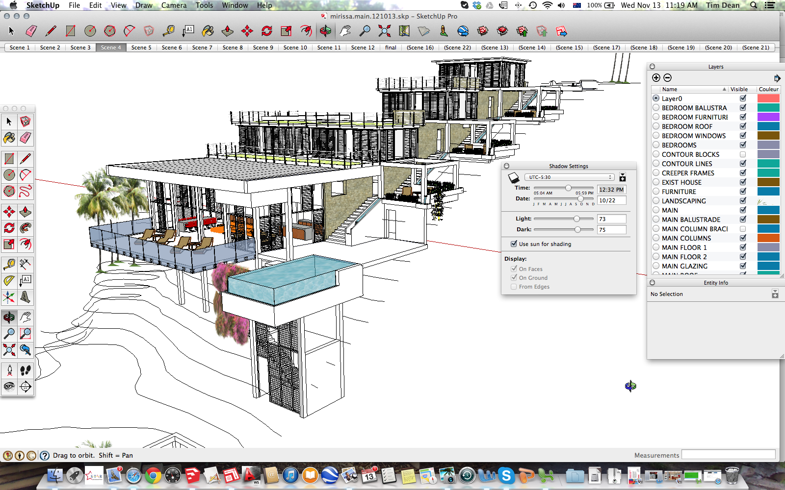
Task: Add a new layer with plus button
Action: pos(656,77)
